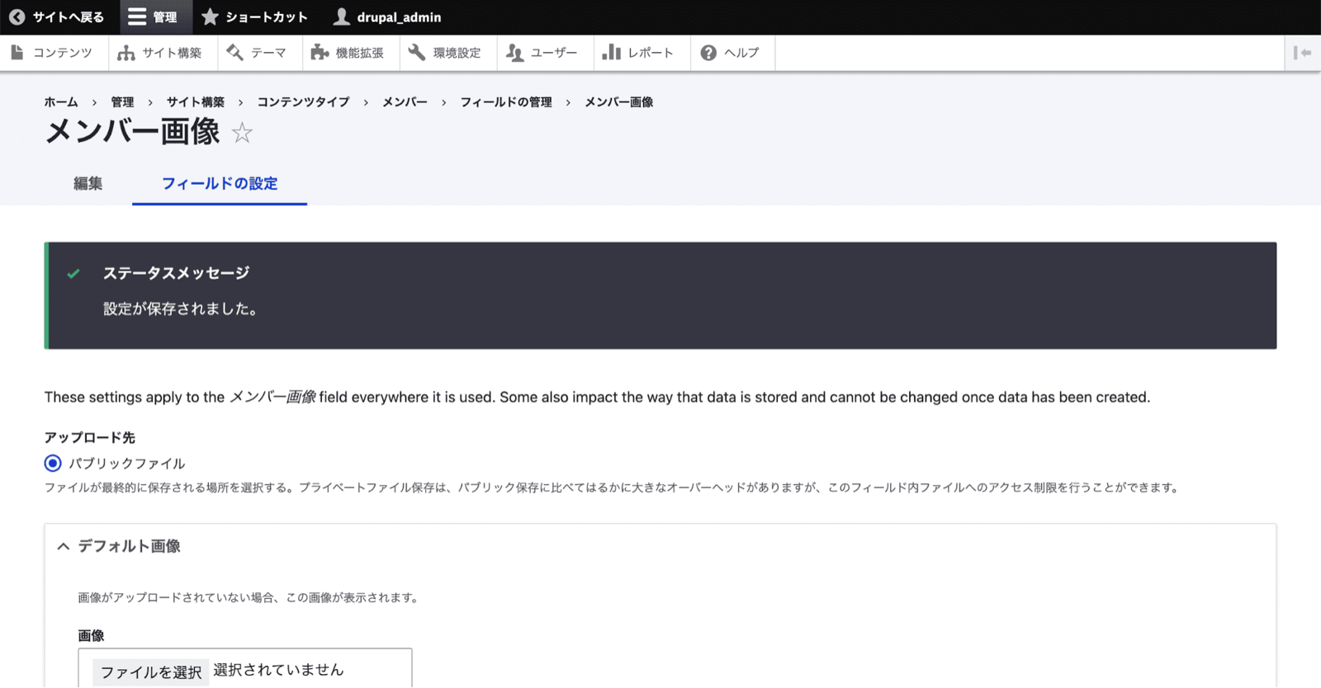Click the ステータスメッセージ heading
The width and height of the screenshot is (1321, 688).
[176, 273]
